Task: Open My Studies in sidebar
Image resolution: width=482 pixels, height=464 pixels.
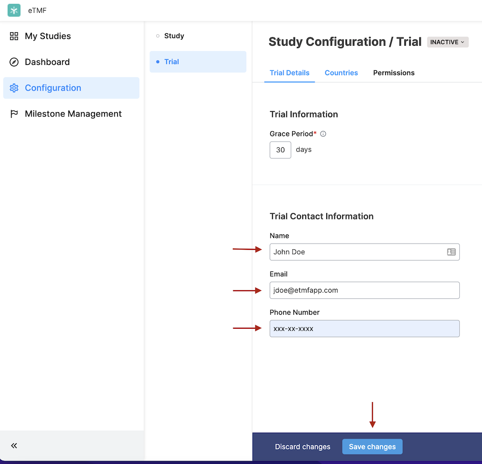Action: [x=71, y=36]
